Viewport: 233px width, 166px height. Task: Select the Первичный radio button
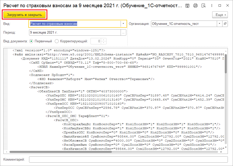tap(31, 41)
